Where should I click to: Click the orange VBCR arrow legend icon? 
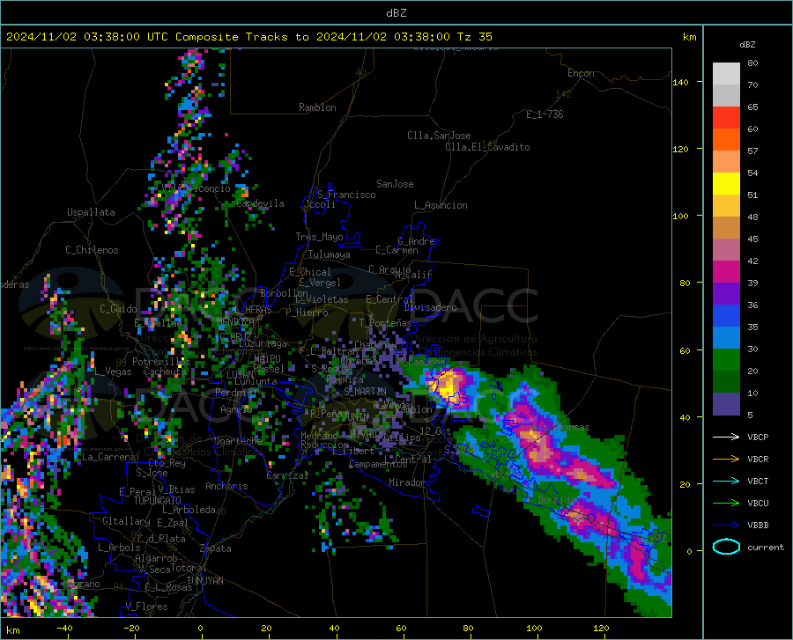coord(726,460)
